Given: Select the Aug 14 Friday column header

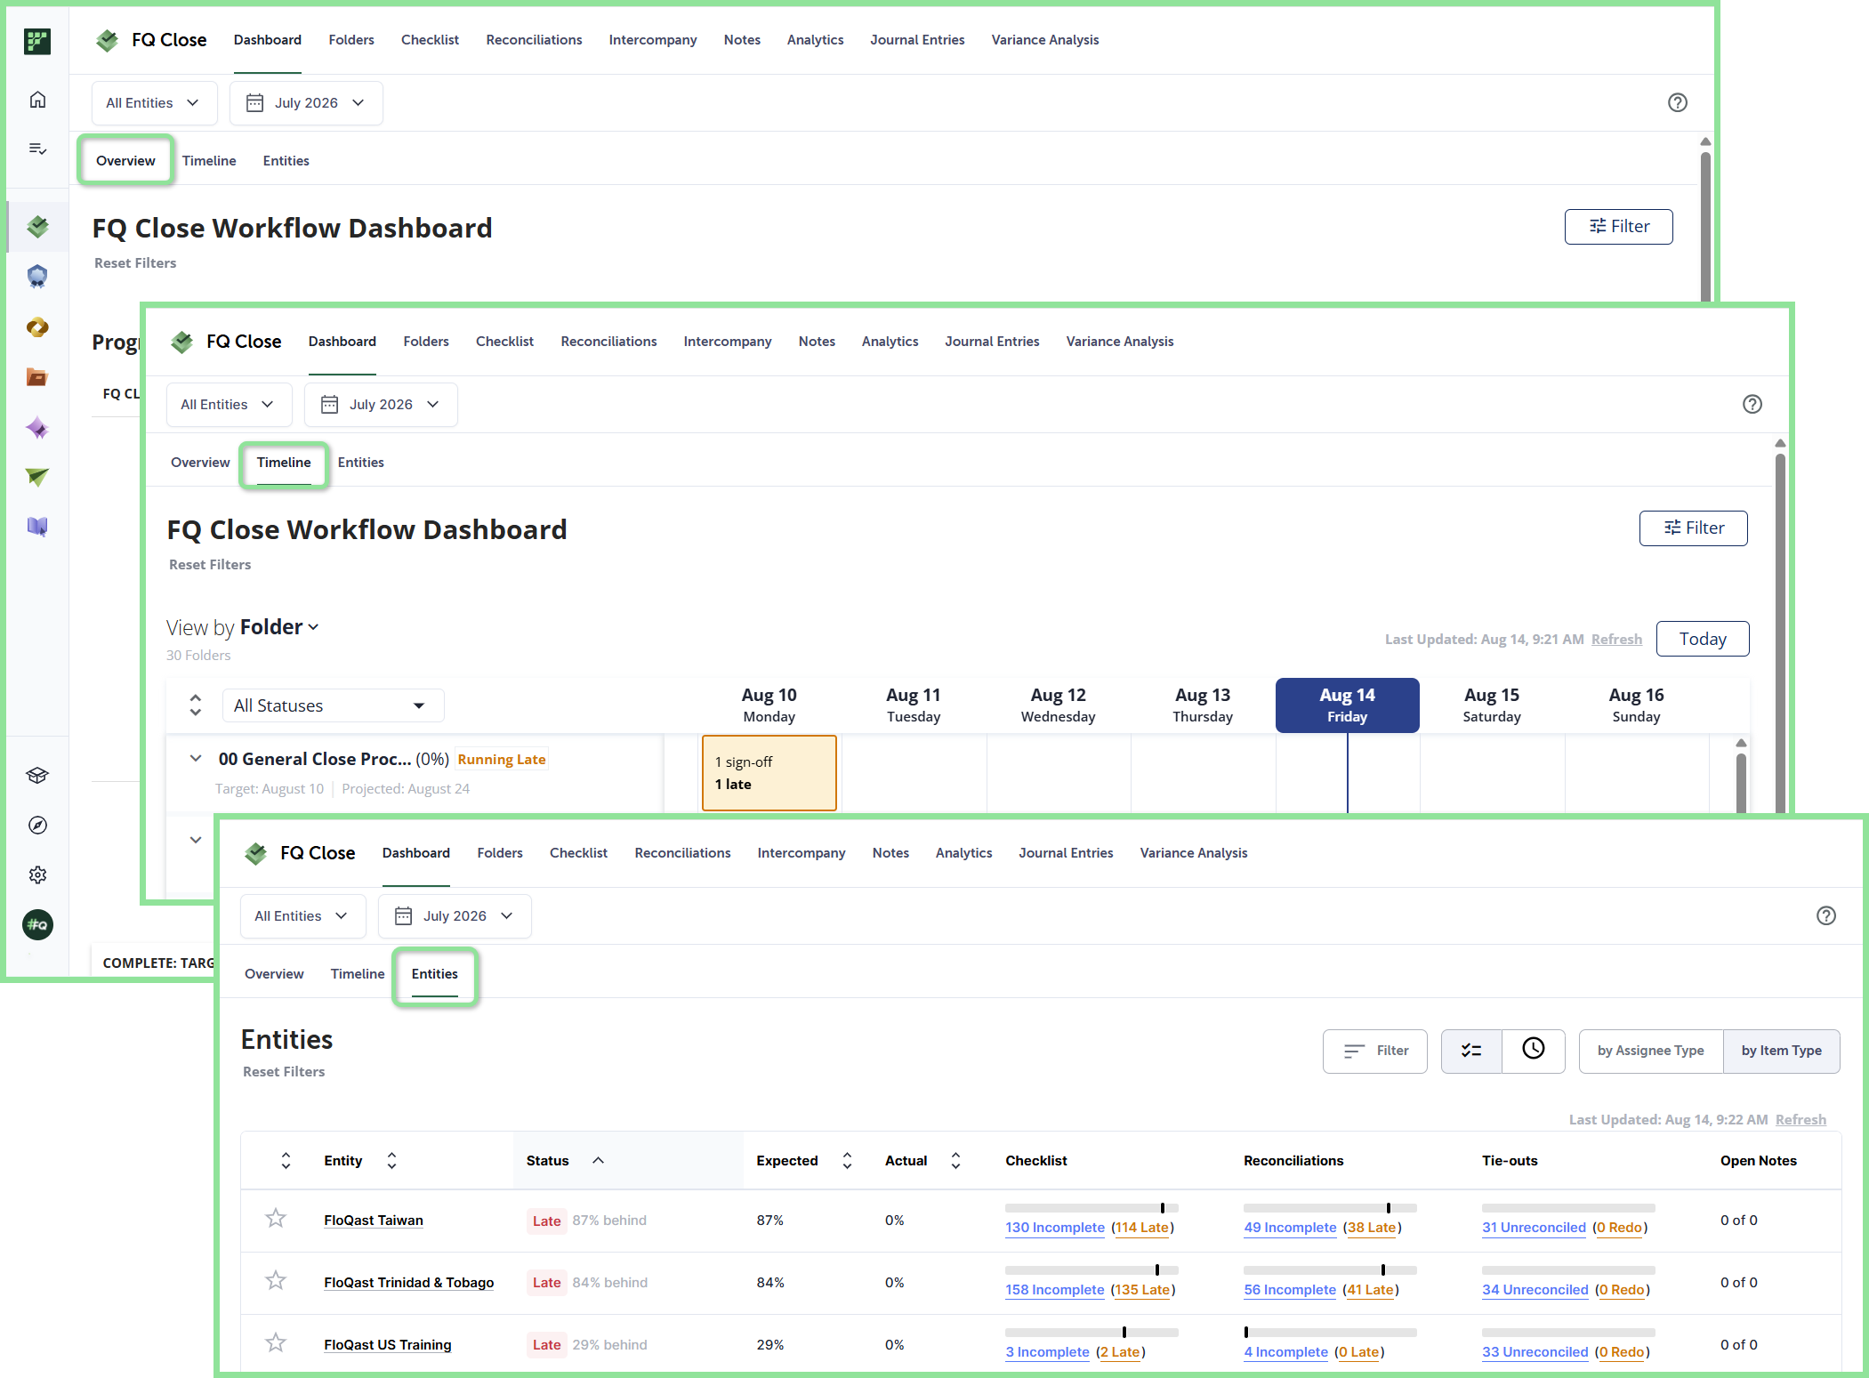Looking at the screenshot, I should pyautogui.click(x=1348, y=705).
